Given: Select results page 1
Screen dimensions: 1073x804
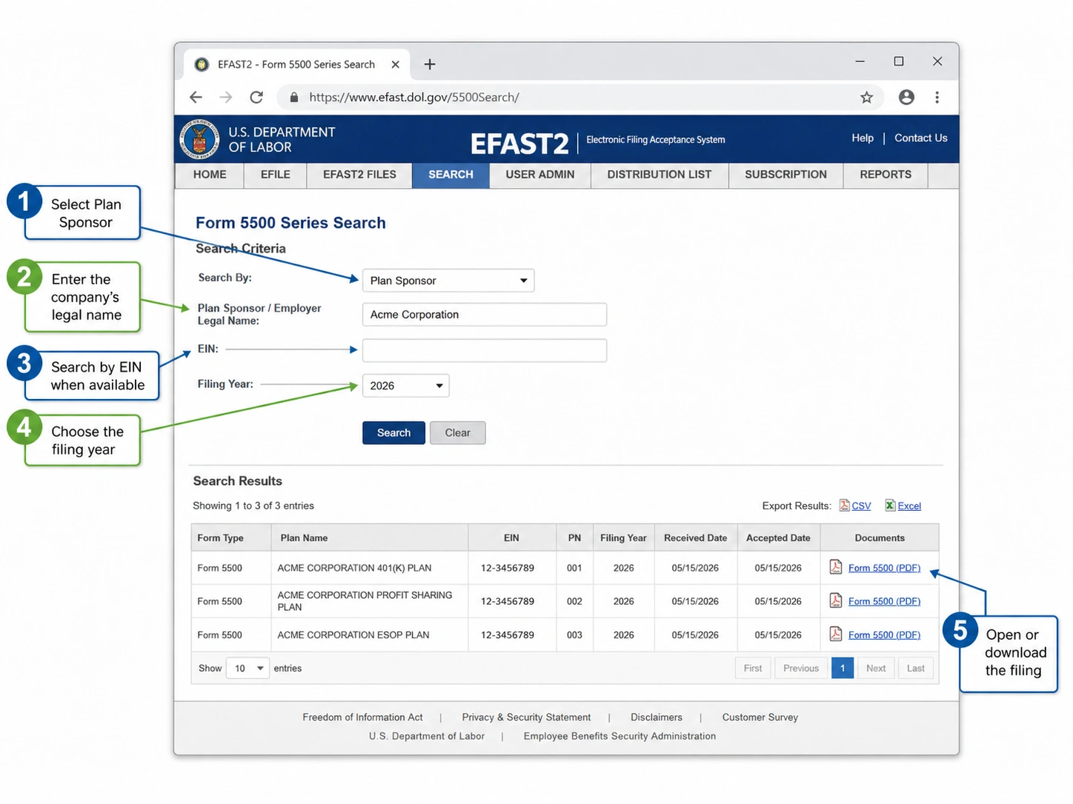Looking at the screenshot, I should (x=843, y=669).
